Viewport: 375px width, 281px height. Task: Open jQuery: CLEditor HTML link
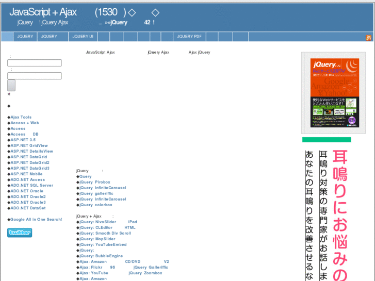[107, 228]
